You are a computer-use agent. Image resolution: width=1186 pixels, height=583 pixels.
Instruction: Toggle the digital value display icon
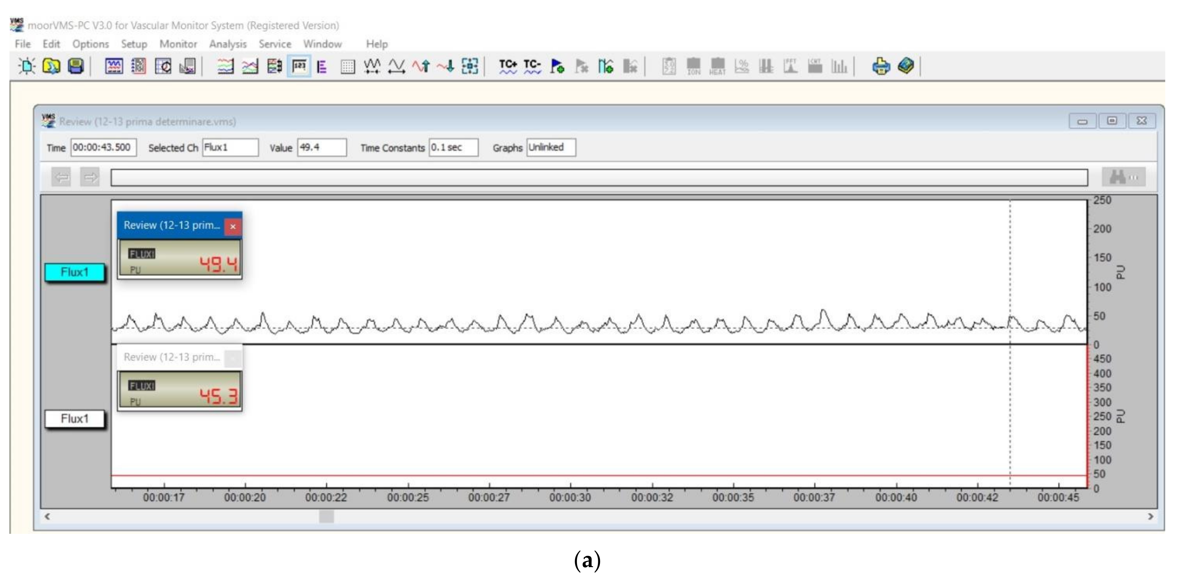click(299, 66)
